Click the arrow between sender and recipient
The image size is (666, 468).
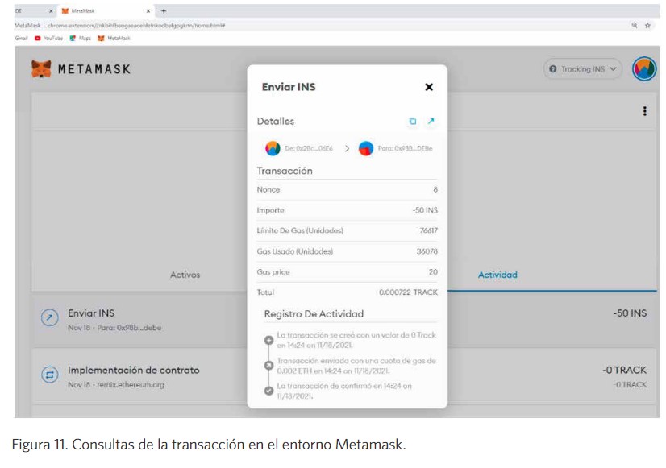point(347,148)
